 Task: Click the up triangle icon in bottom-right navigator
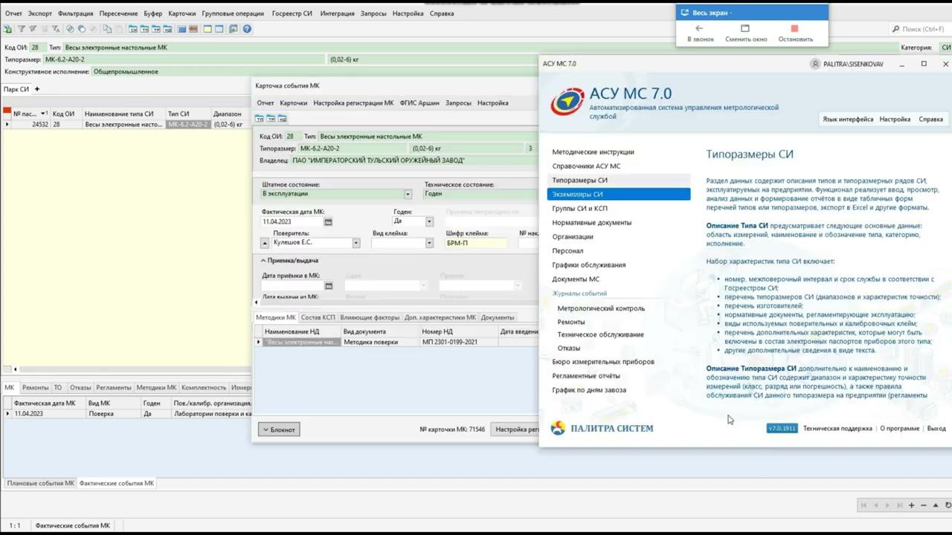[x=936, y=505]
